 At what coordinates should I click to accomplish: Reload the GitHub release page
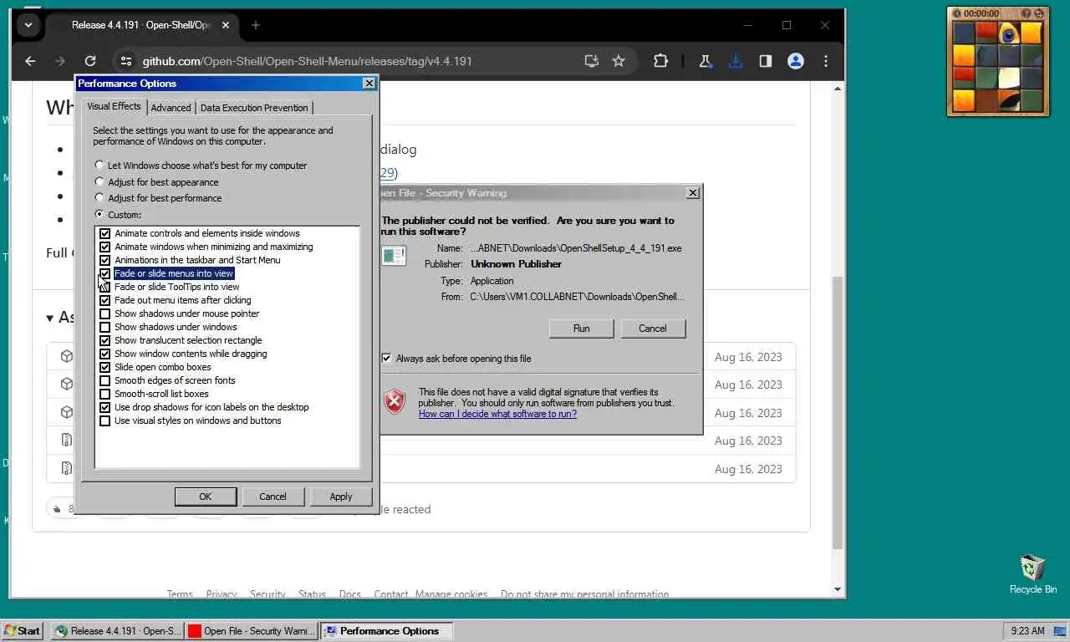tap(90, 61)
